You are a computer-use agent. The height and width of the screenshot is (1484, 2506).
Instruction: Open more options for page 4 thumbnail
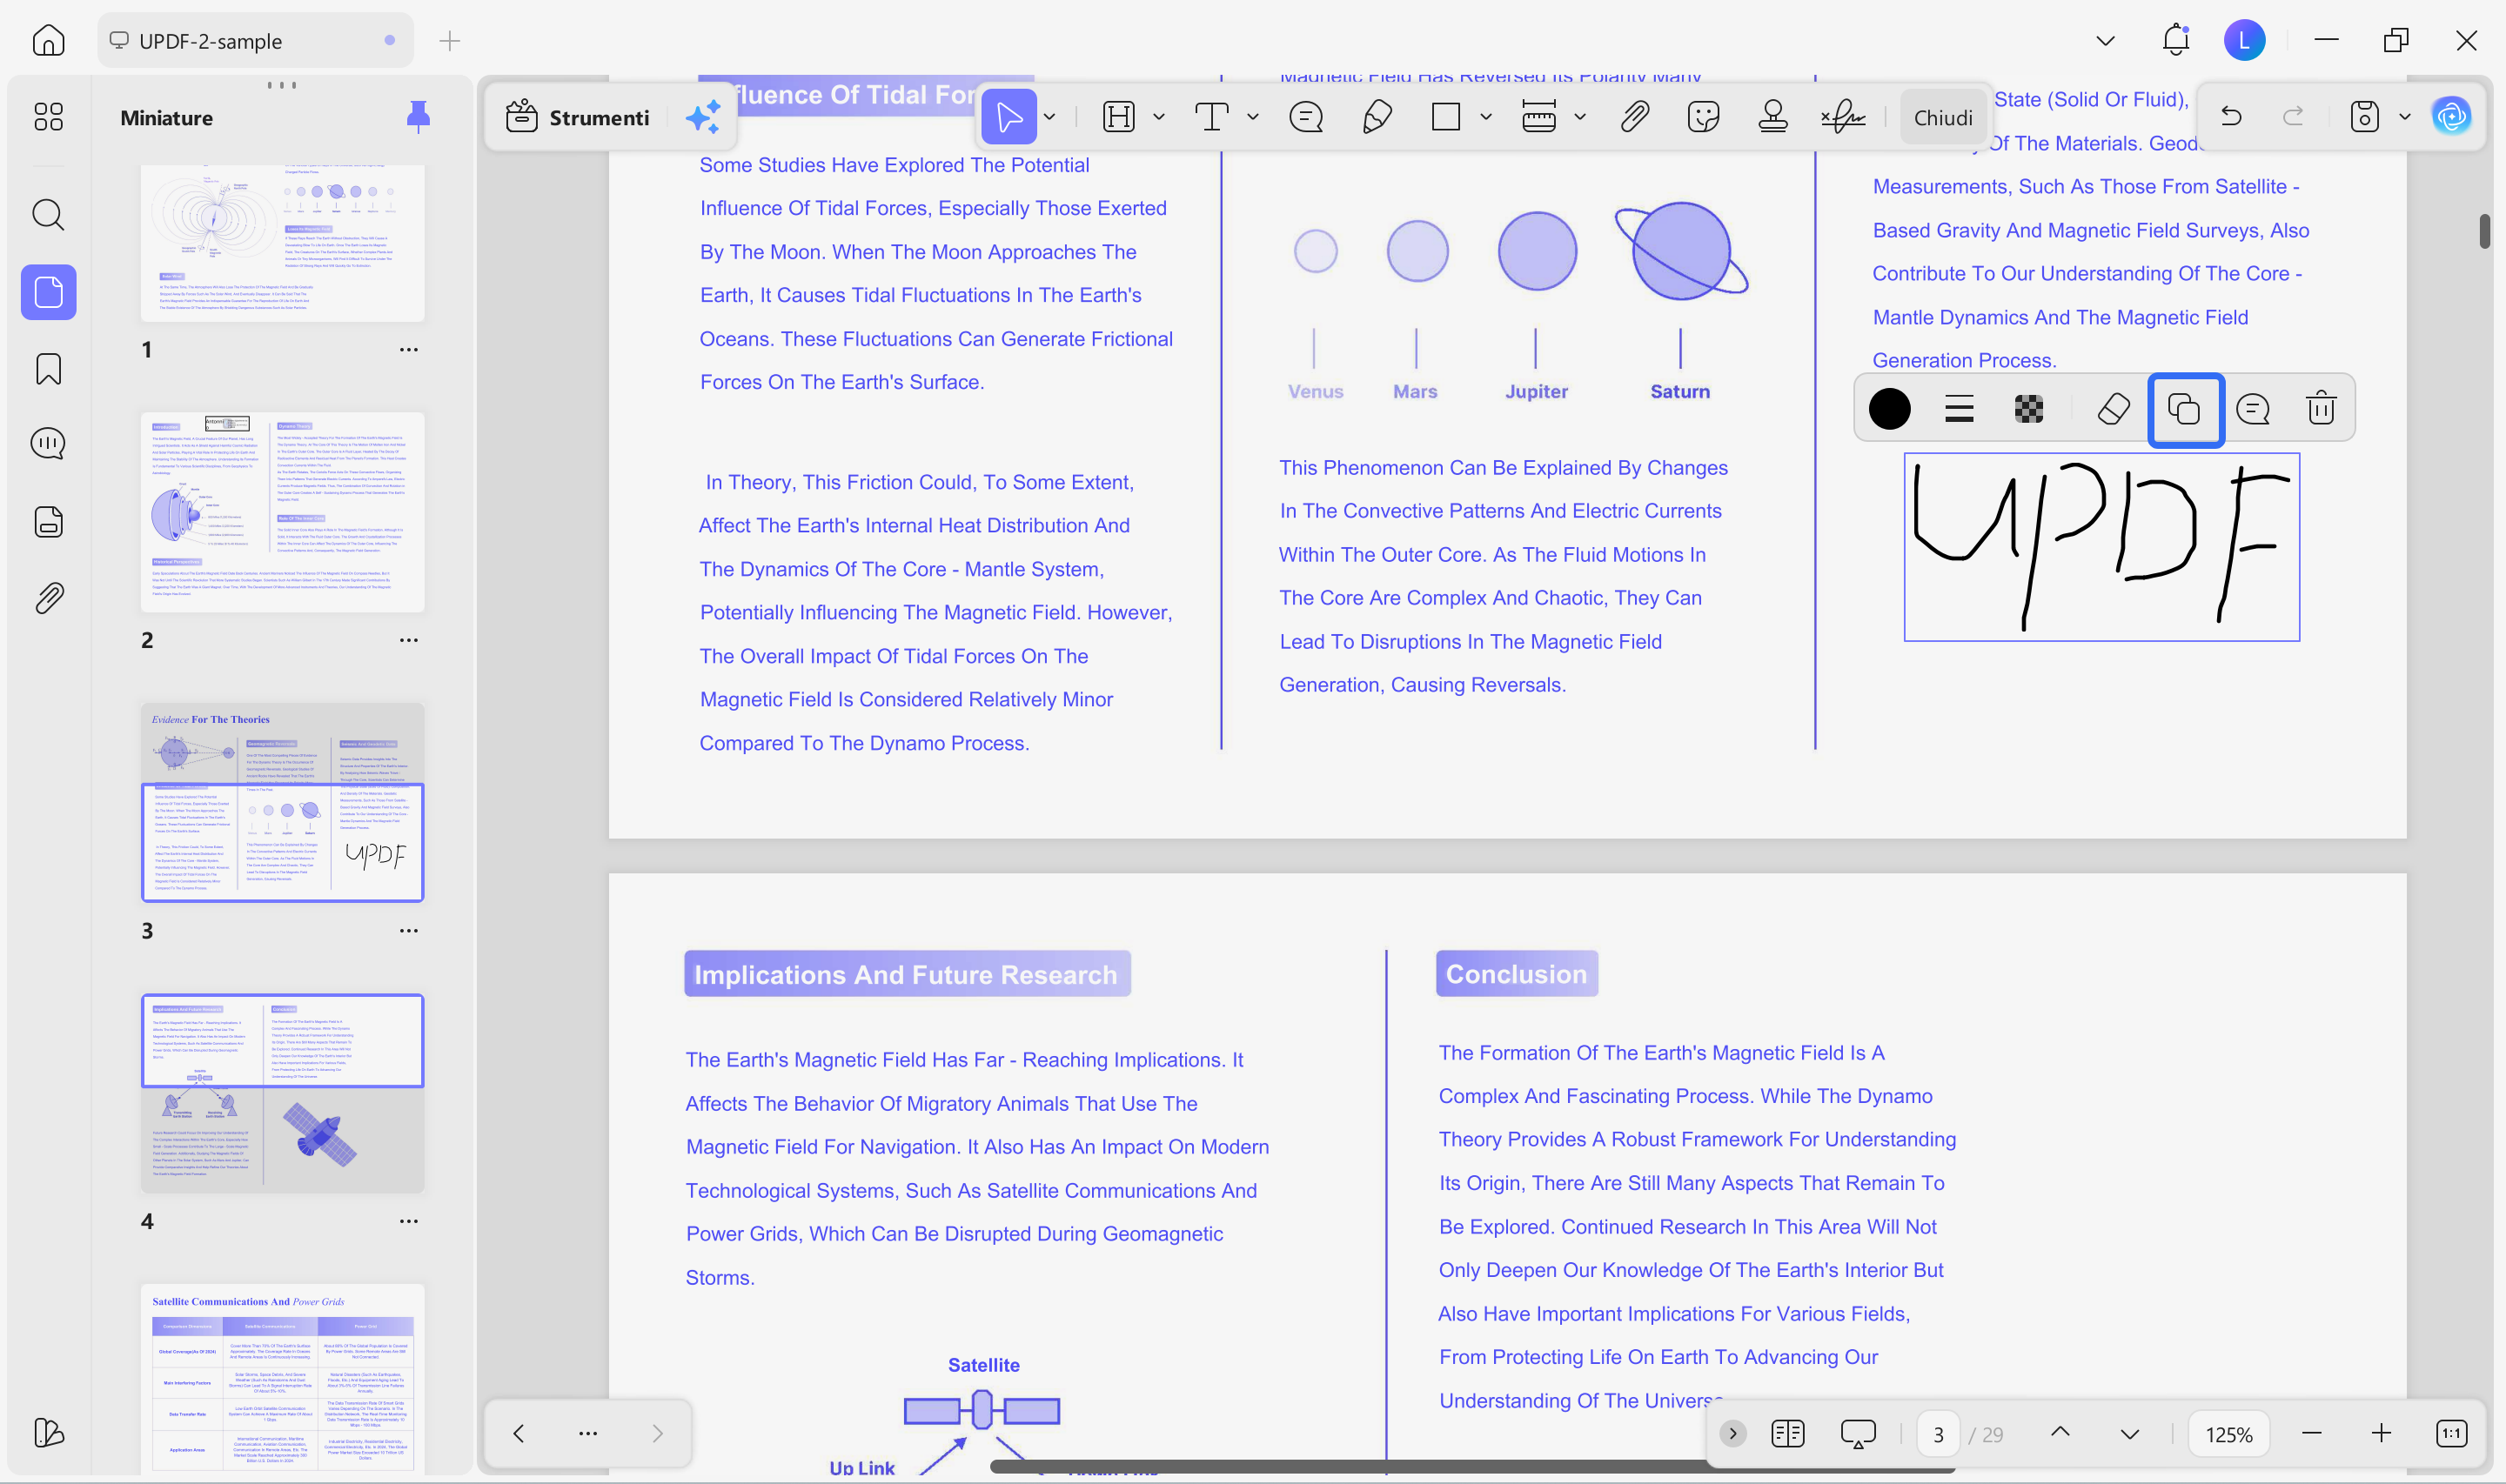408,1221
